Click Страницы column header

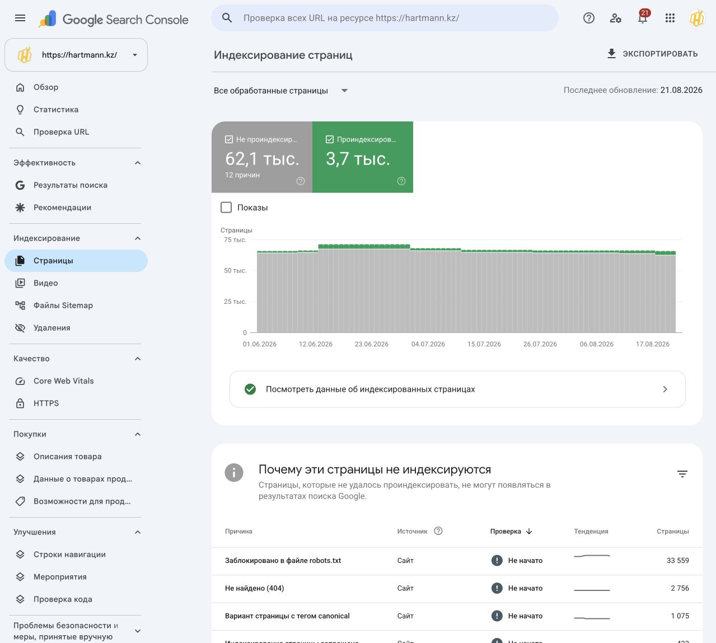click(x=672, y=531)
